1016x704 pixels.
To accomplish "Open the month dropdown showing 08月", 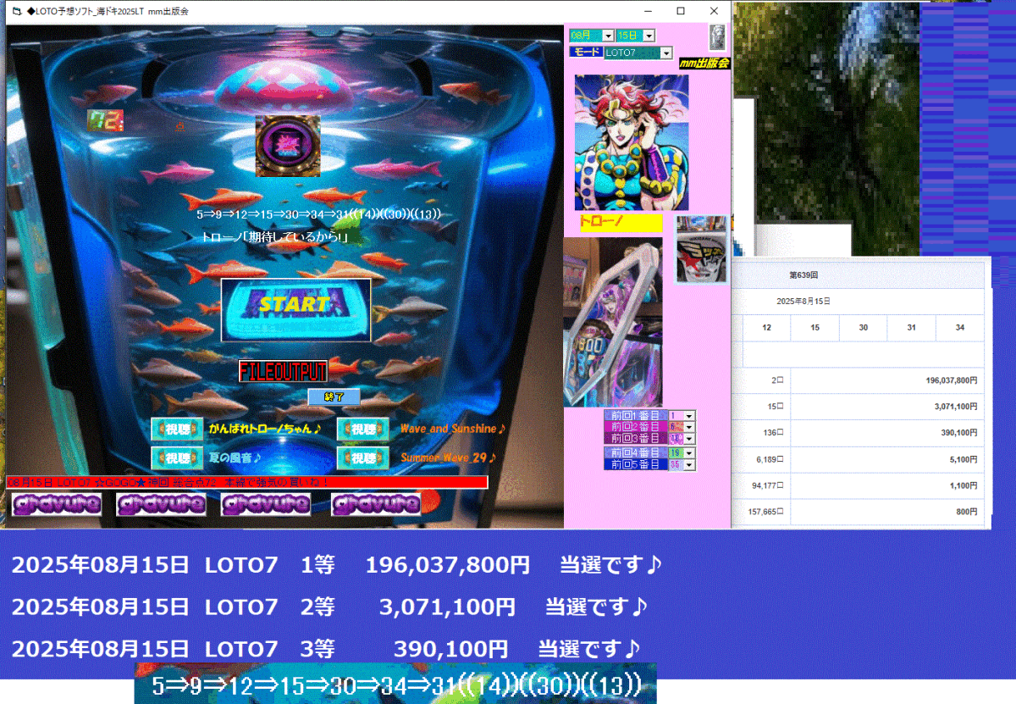I will 591,36.
